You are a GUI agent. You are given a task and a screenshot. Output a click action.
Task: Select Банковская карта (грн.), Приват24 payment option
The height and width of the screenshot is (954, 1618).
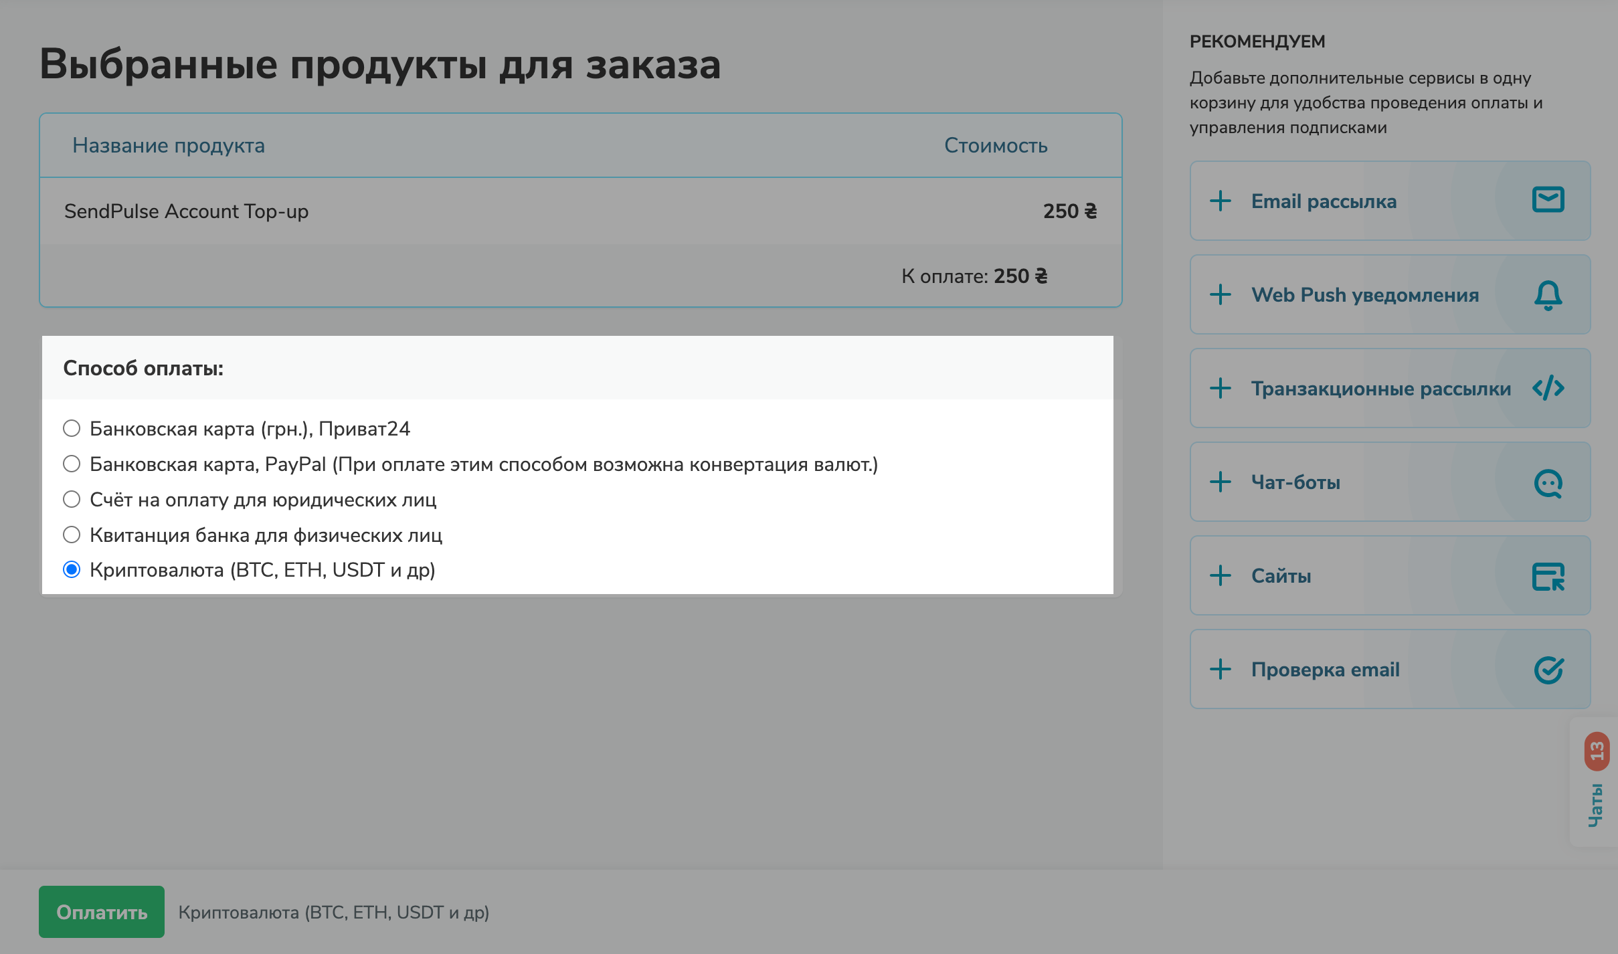point(72,428)
